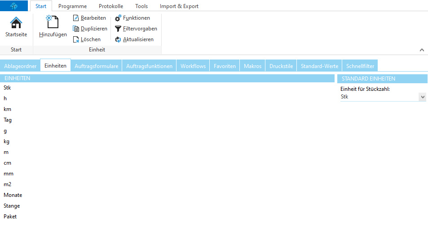Select the Paket unit row

[10, 217]
